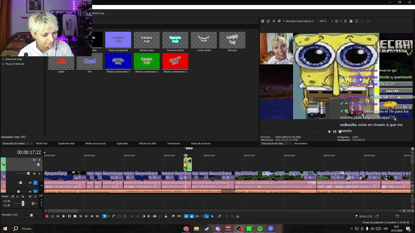The image size is (415, 233).
Task: Click the preview on external monitor icon
Action: point(268,21)
